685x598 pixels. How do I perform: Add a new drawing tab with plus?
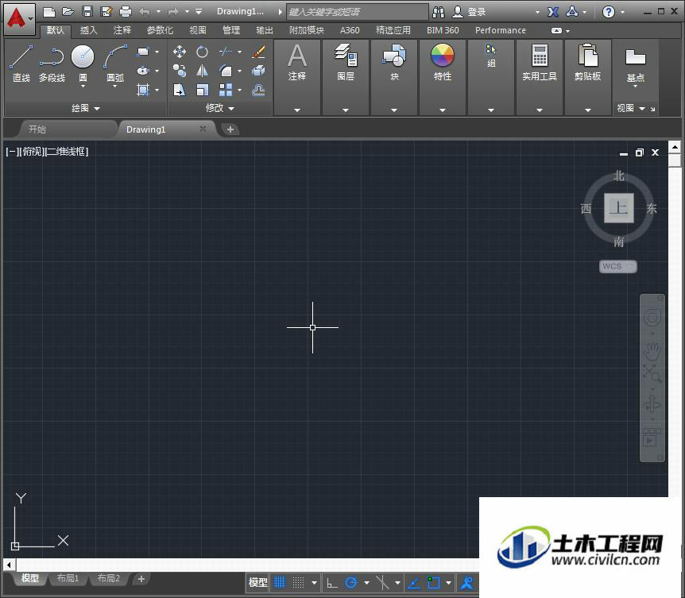click(230, 129)
